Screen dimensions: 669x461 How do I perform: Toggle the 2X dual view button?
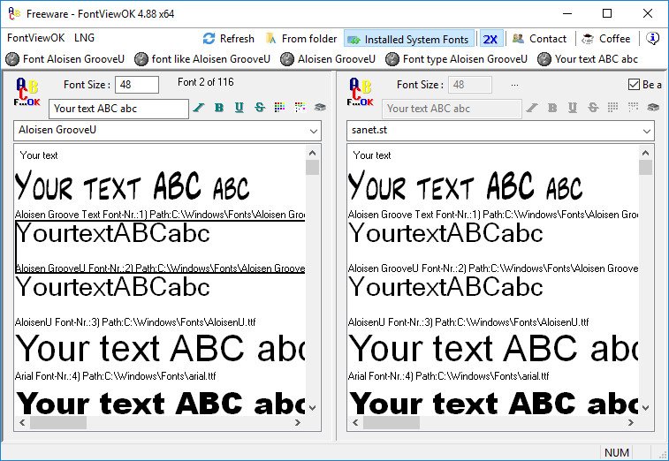(x=490, y=39)
